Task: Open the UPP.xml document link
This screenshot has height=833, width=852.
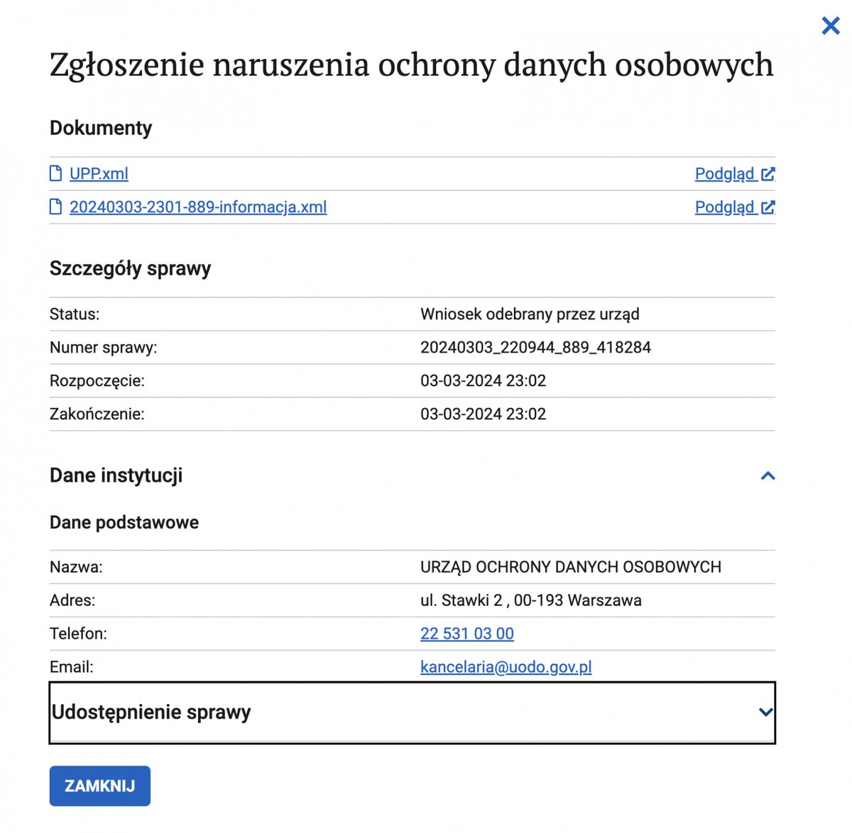Action: (x=99, y=174)
